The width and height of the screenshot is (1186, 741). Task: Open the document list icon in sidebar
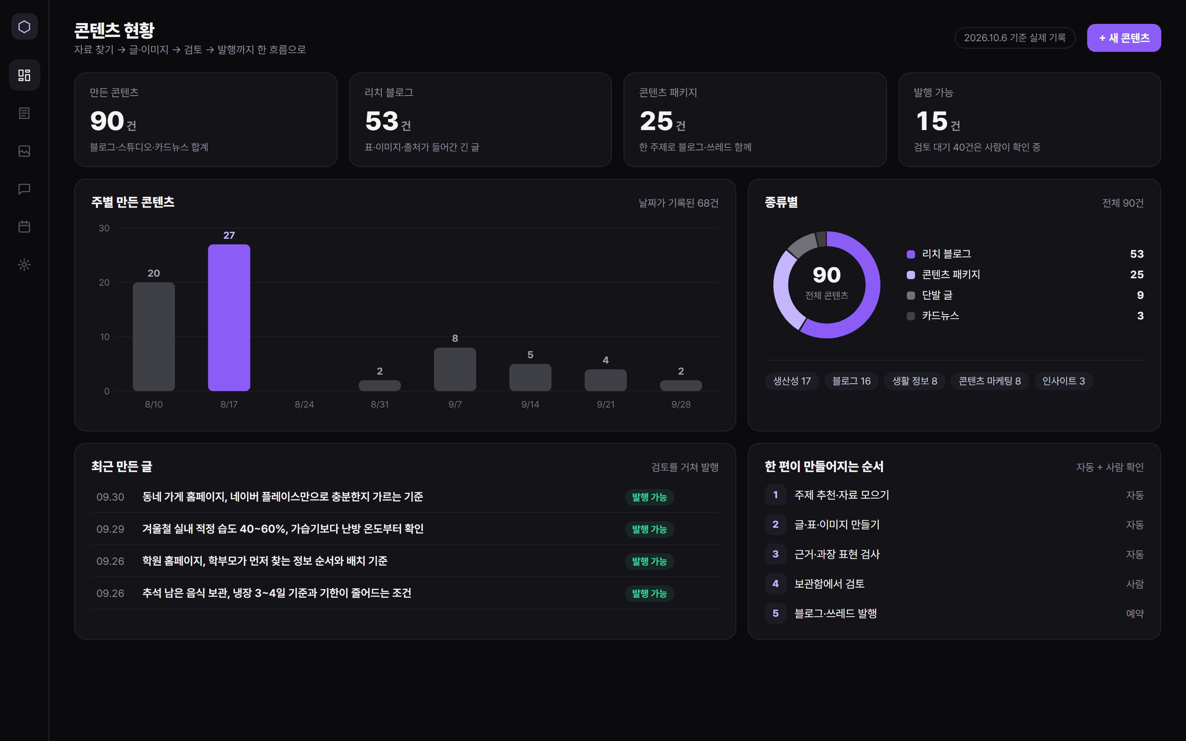click(x=25, y=113)
